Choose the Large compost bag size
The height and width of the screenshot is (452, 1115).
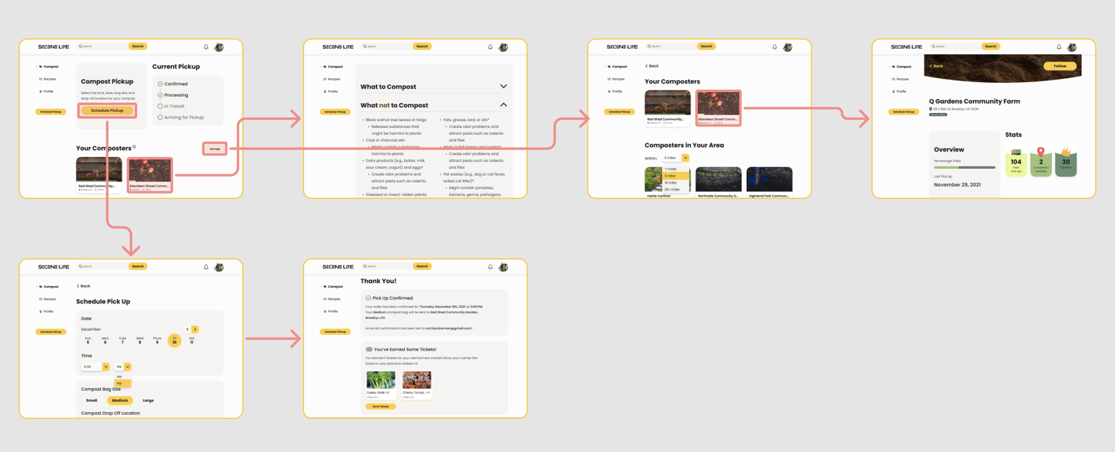pos(148,400)
